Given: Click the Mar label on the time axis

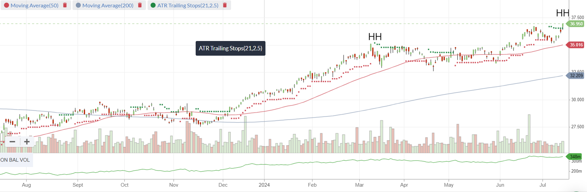Looking at the screenshot, I should click(x=360, y=185).
